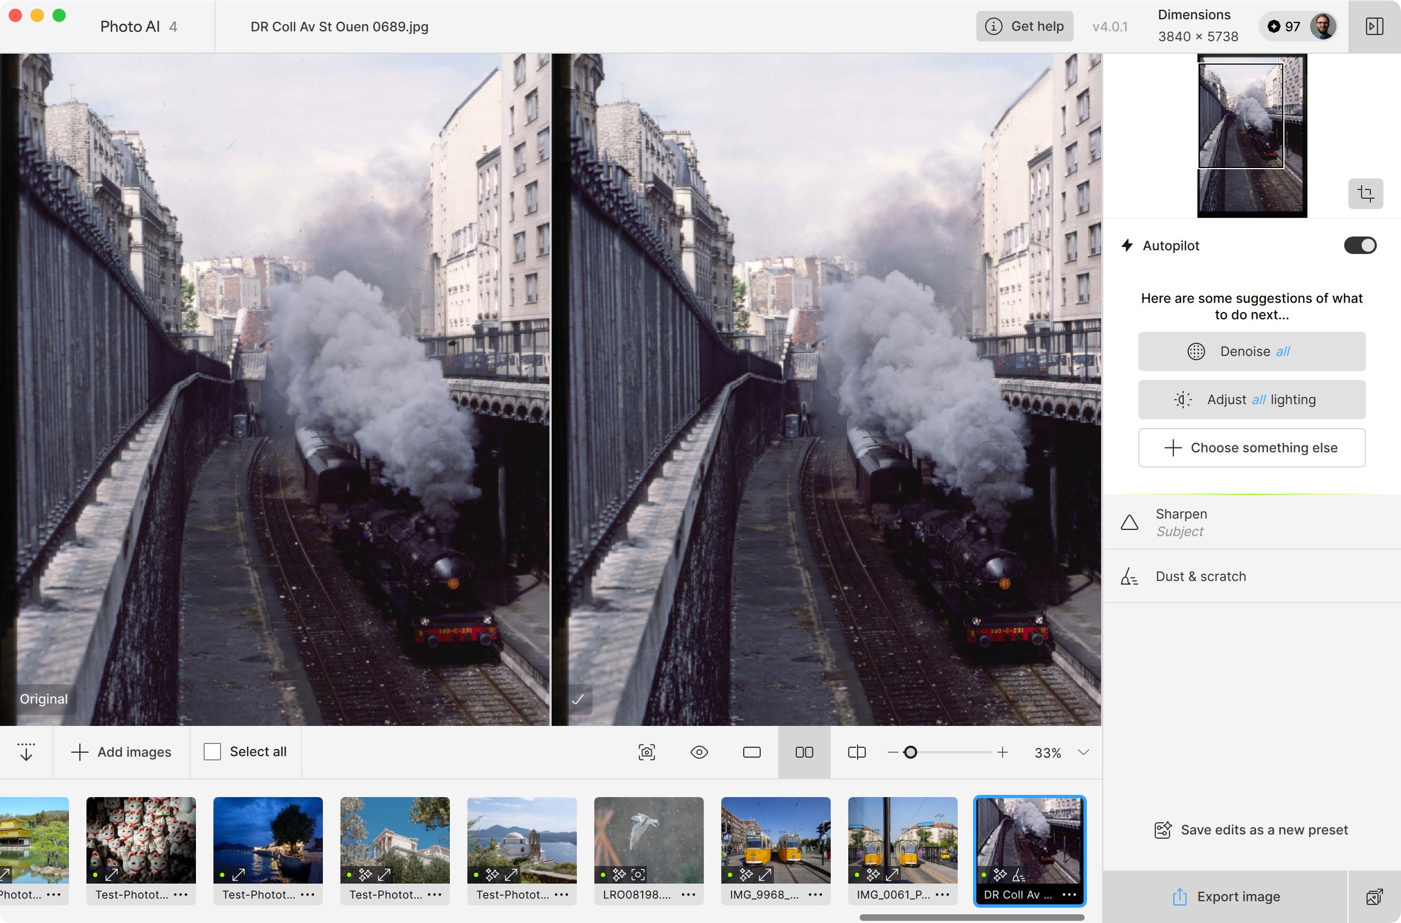Apply the Adjust all lighting suggestion
Screen dimensions: 1401x923
coord(1252,400)
